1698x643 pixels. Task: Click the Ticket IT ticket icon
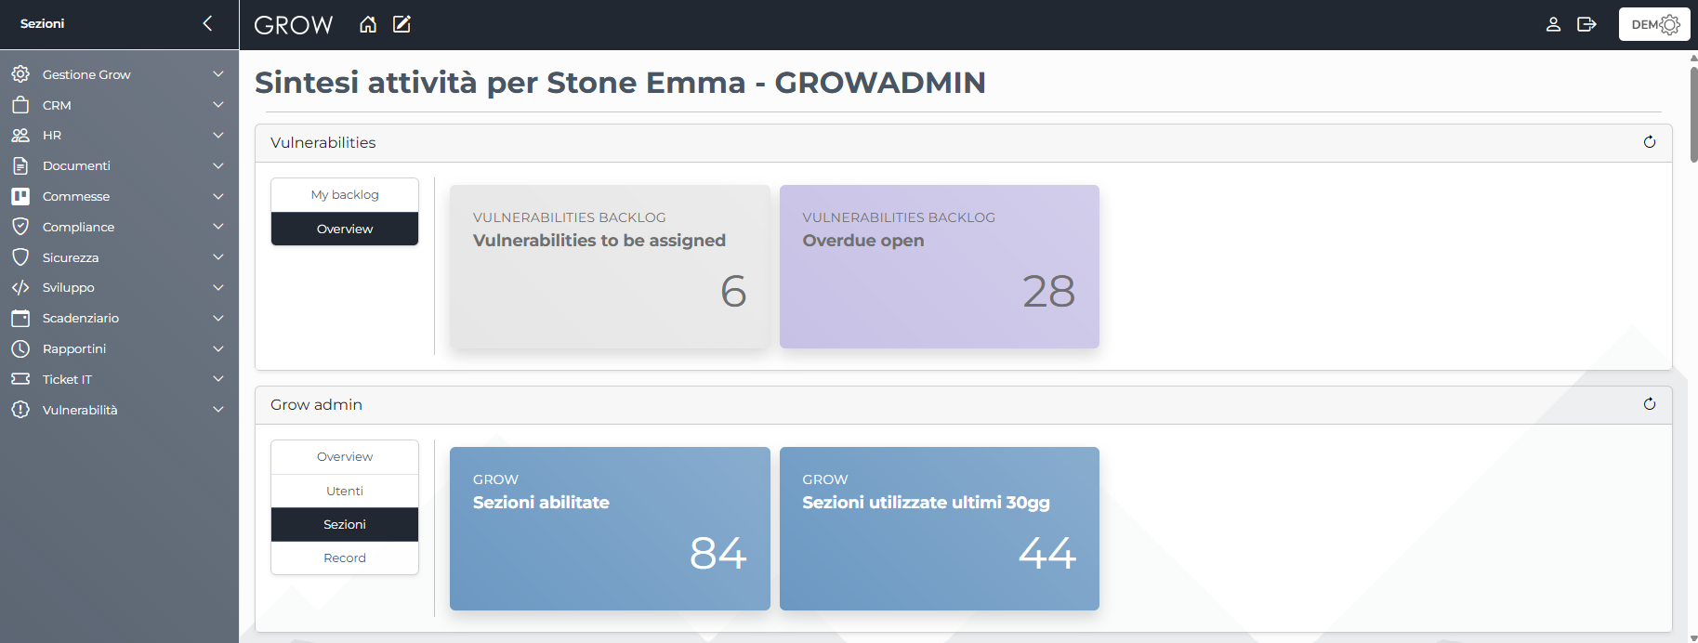pos(20,379)
